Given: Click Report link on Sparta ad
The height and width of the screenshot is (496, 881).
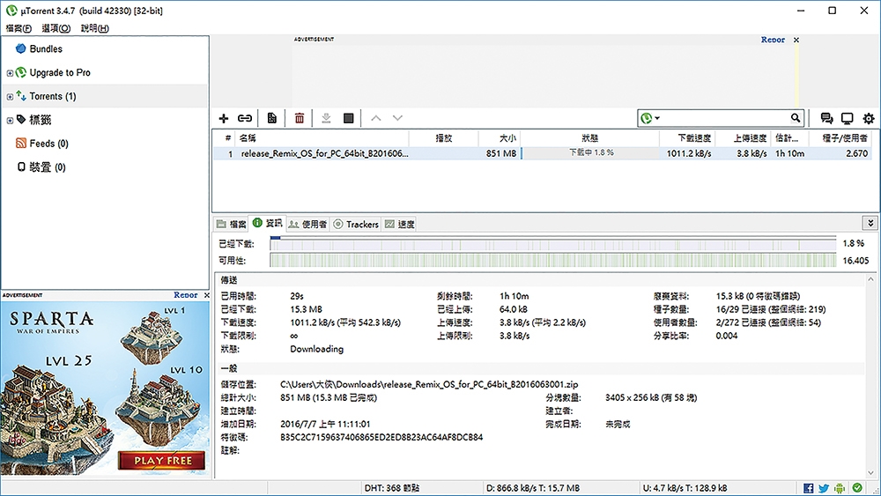Looking at the screenshot, I should pos(186,295).
